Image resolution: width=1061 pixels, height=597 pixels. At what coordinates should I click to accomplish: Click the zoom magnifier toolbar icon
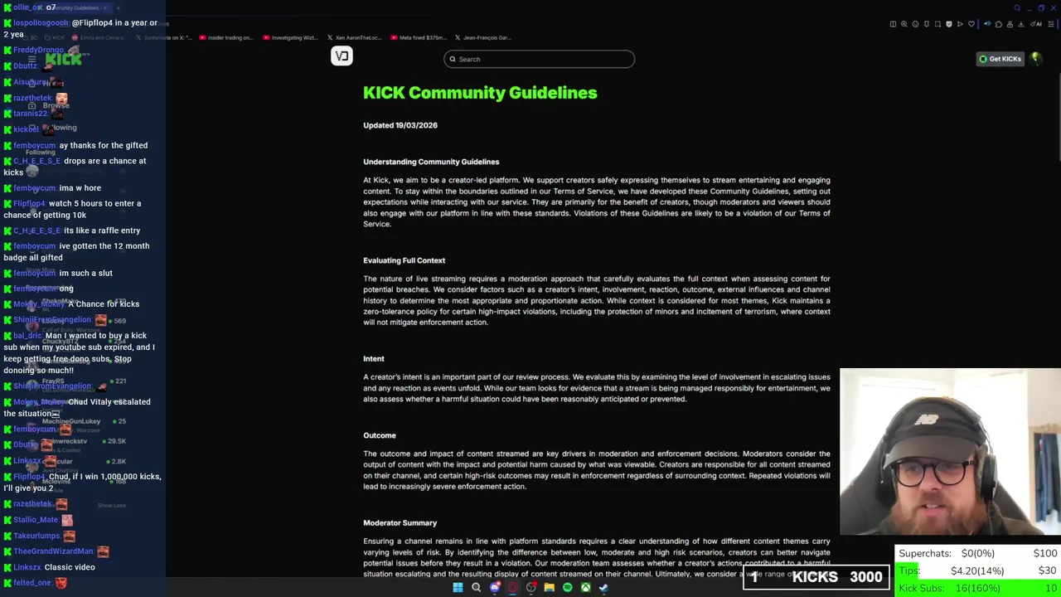pos(904,24)
